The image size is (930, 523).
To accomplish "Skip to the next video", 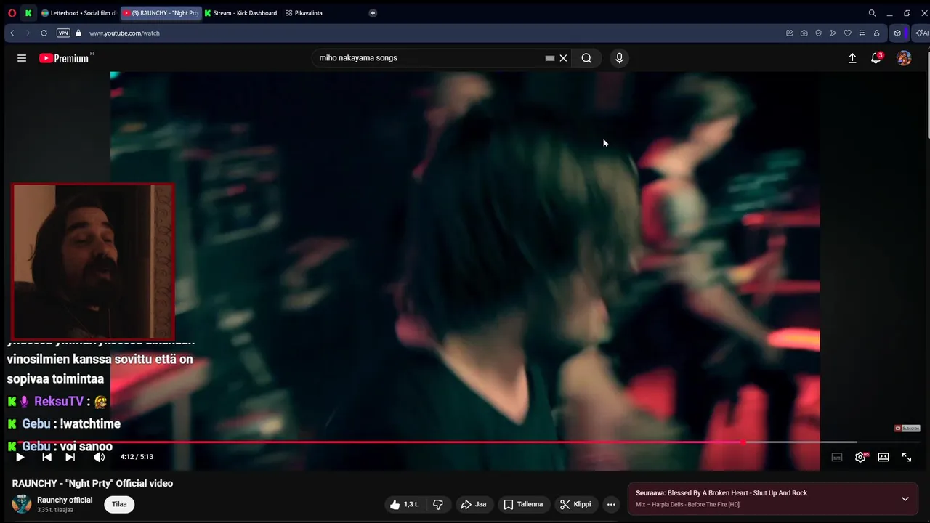I will click(x=70, y=457).
